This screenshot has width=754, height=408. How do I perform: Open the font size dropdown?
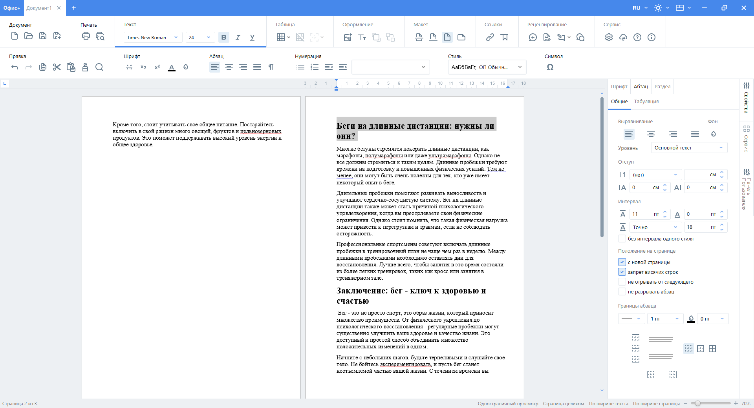coord(209,37)
